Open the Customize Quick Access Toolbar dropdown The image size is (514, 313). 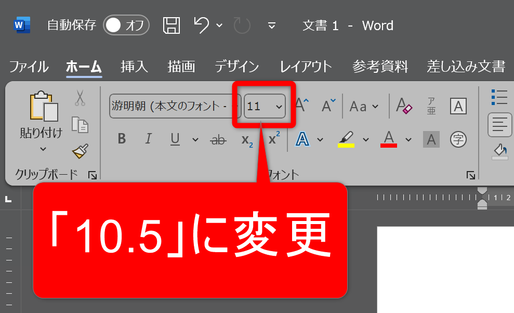coord(271,25)
